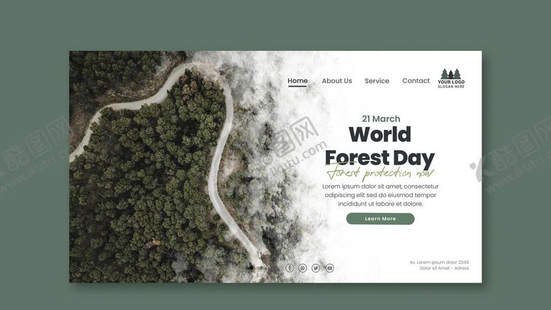The image size is (551, 310).
Task: Click the Learn More button
Action: coord(380,218)
